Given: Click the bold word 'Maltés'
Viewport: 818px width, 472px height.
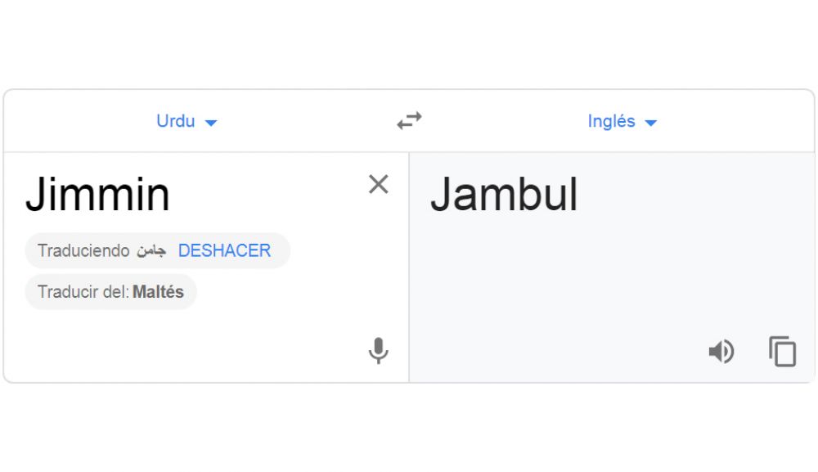Looking at the screenshot, I should (x=158, y=292).
